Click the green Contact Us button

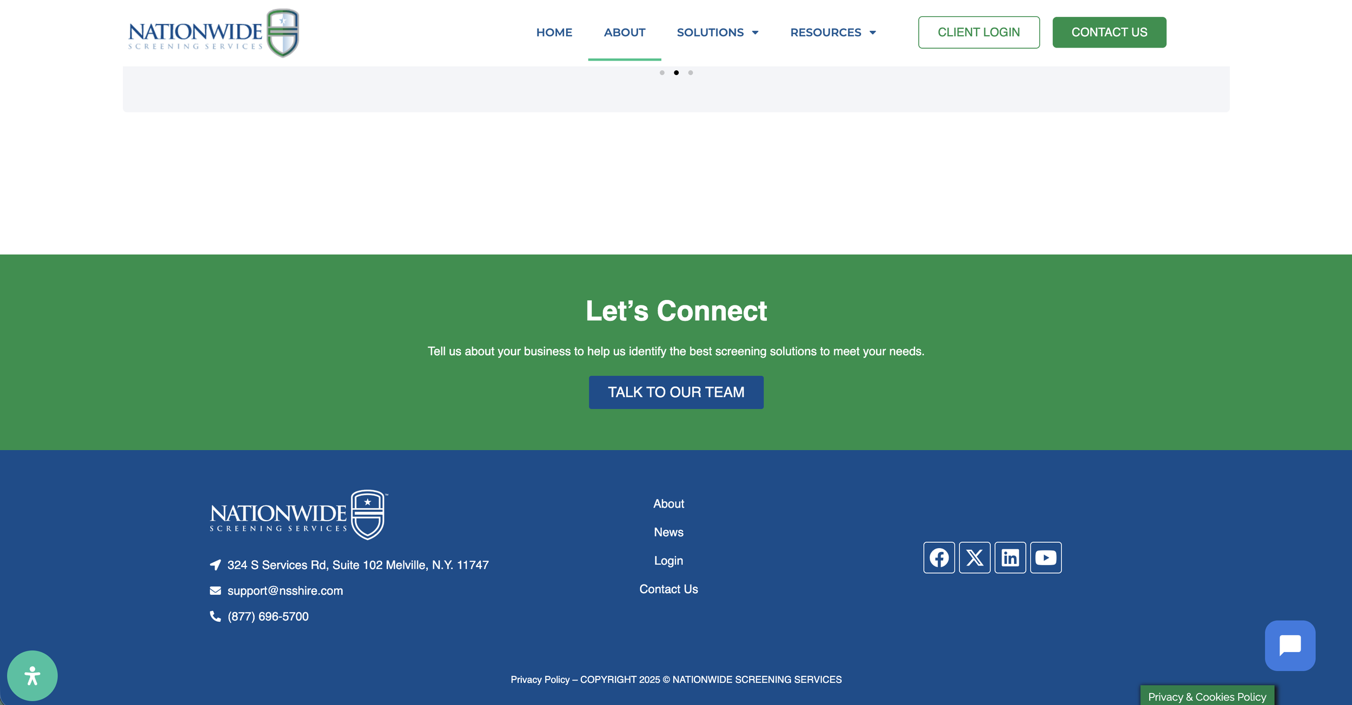click(x=1109, y=32)
